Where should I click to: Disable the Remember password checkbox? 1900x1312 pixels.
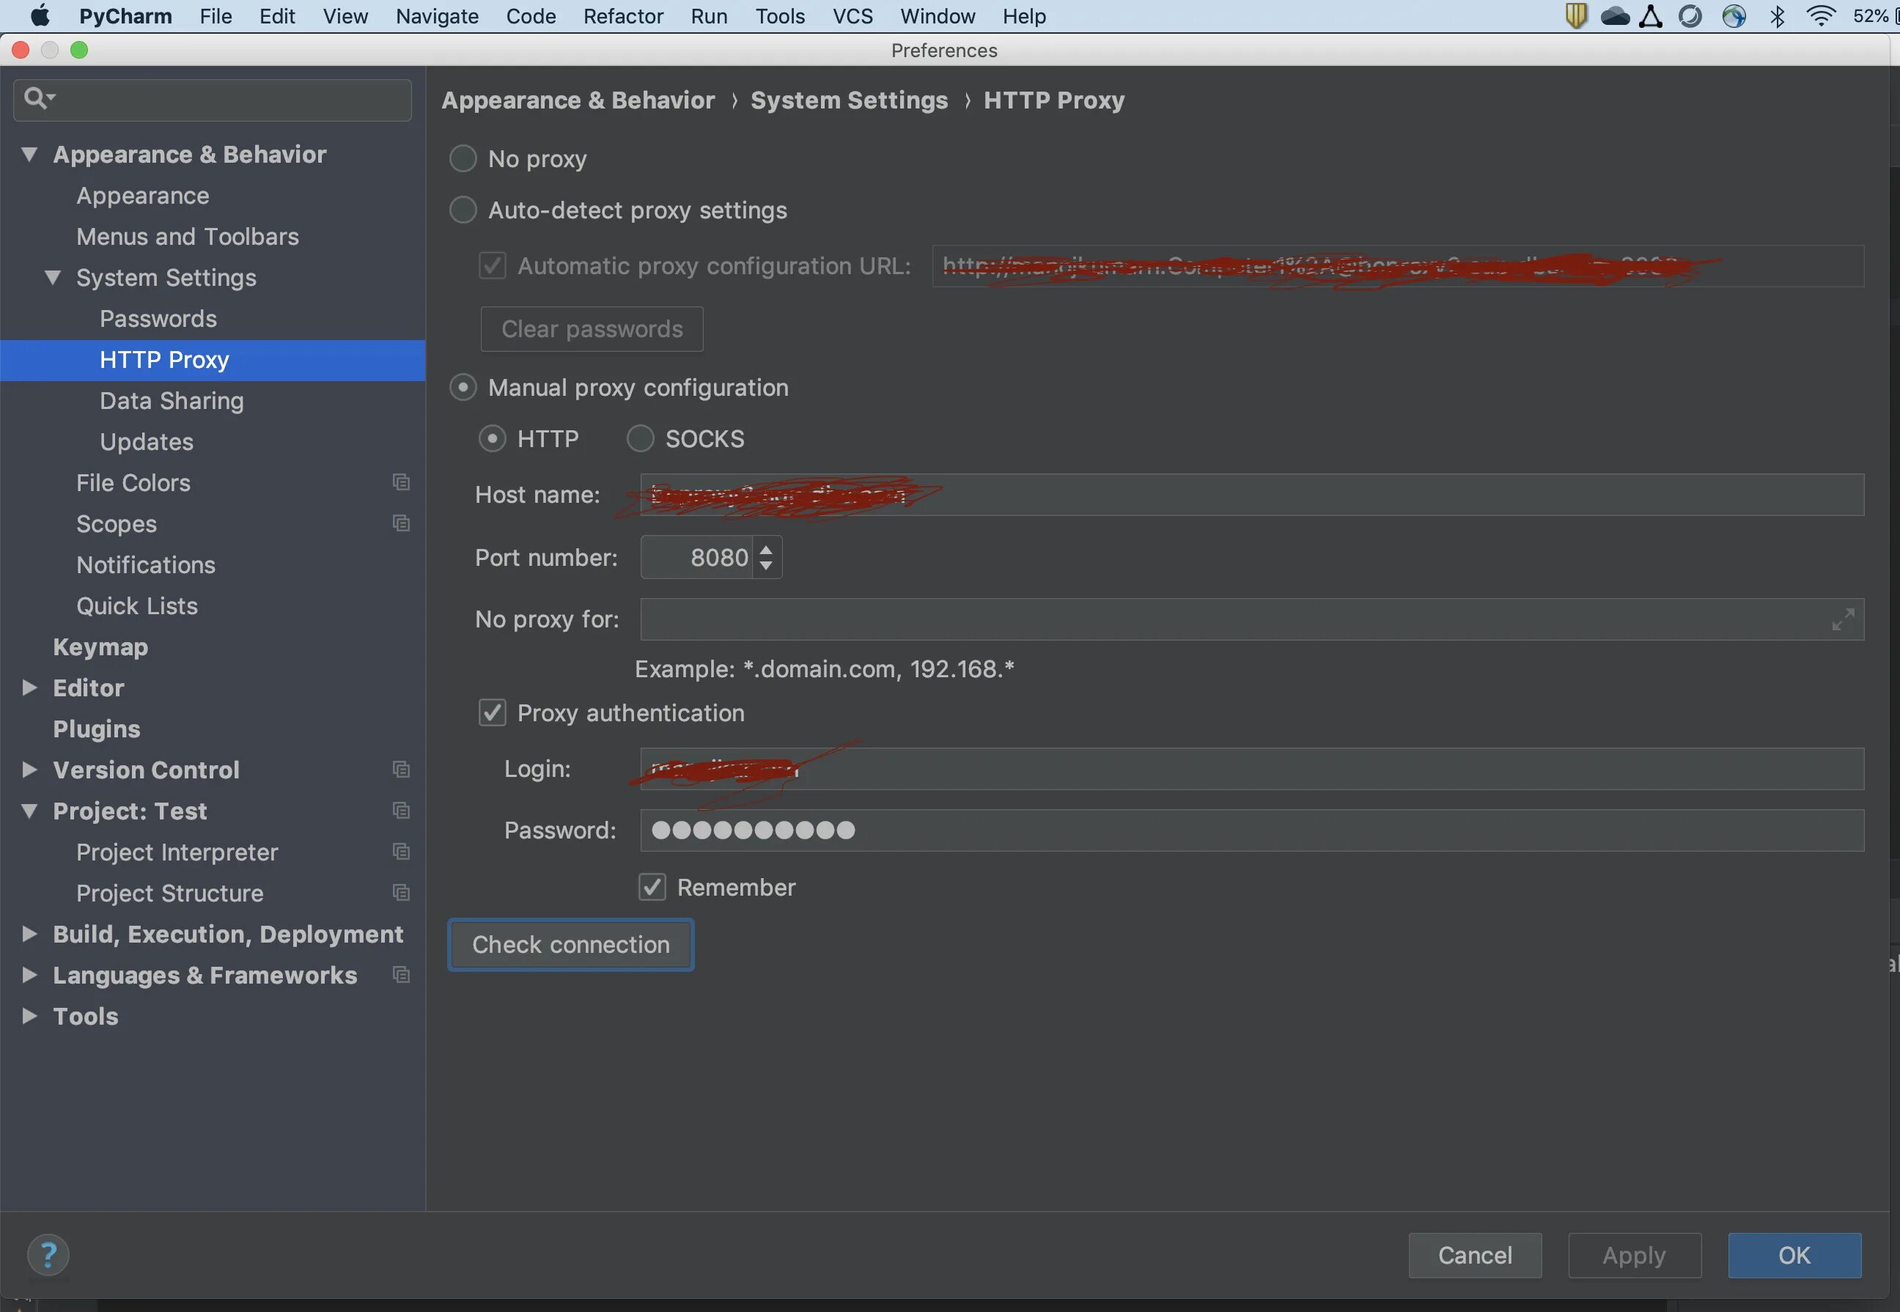tap(652, 887)
